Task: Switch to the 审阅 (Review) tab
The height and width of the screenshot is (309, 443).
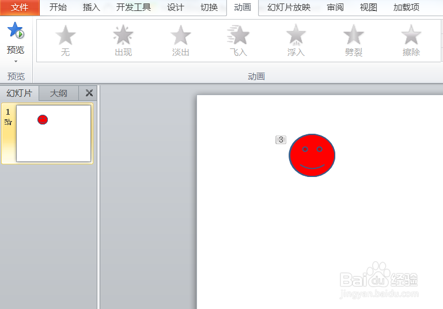Action: [335, 7]
